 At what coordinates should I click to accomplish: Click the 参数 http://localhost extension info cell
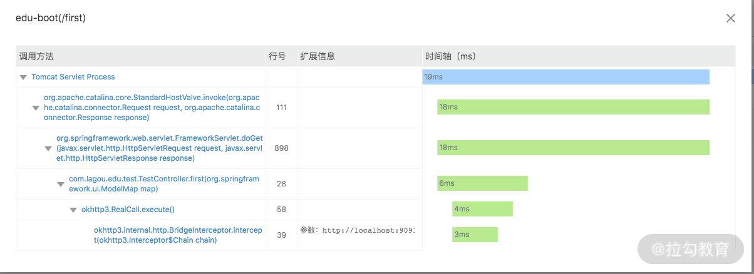tap(357, 230)
